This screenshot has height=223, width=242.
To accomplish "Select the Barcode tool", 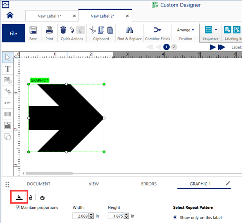I will 7,114.
